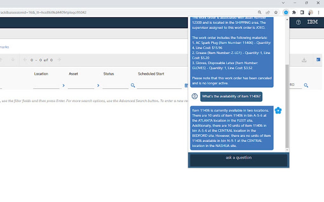
Task: Click the ask a question input box
Action: pos(239,160)
